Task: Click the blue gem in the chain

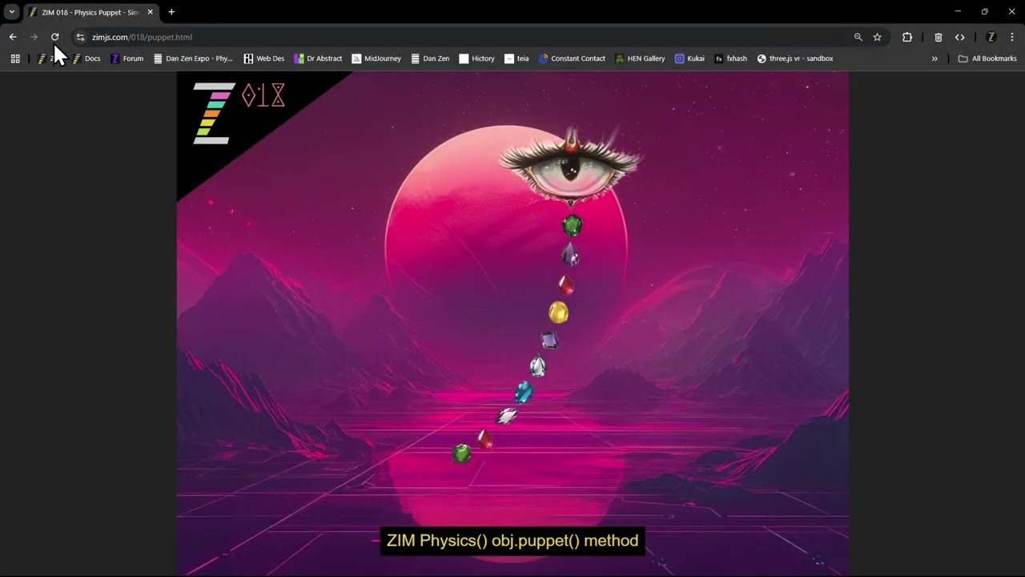Action: (524, 392)
